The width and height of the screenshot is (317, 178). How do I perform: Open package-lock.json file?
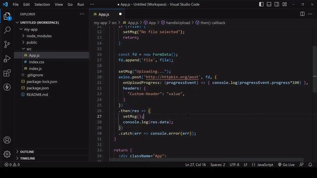coord(42,82)
